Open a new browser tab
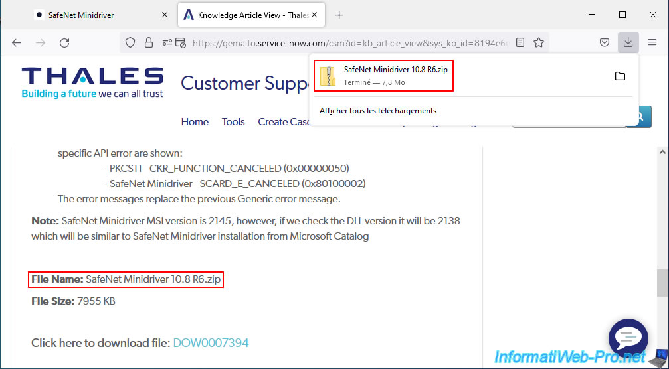 coord(339,15)
